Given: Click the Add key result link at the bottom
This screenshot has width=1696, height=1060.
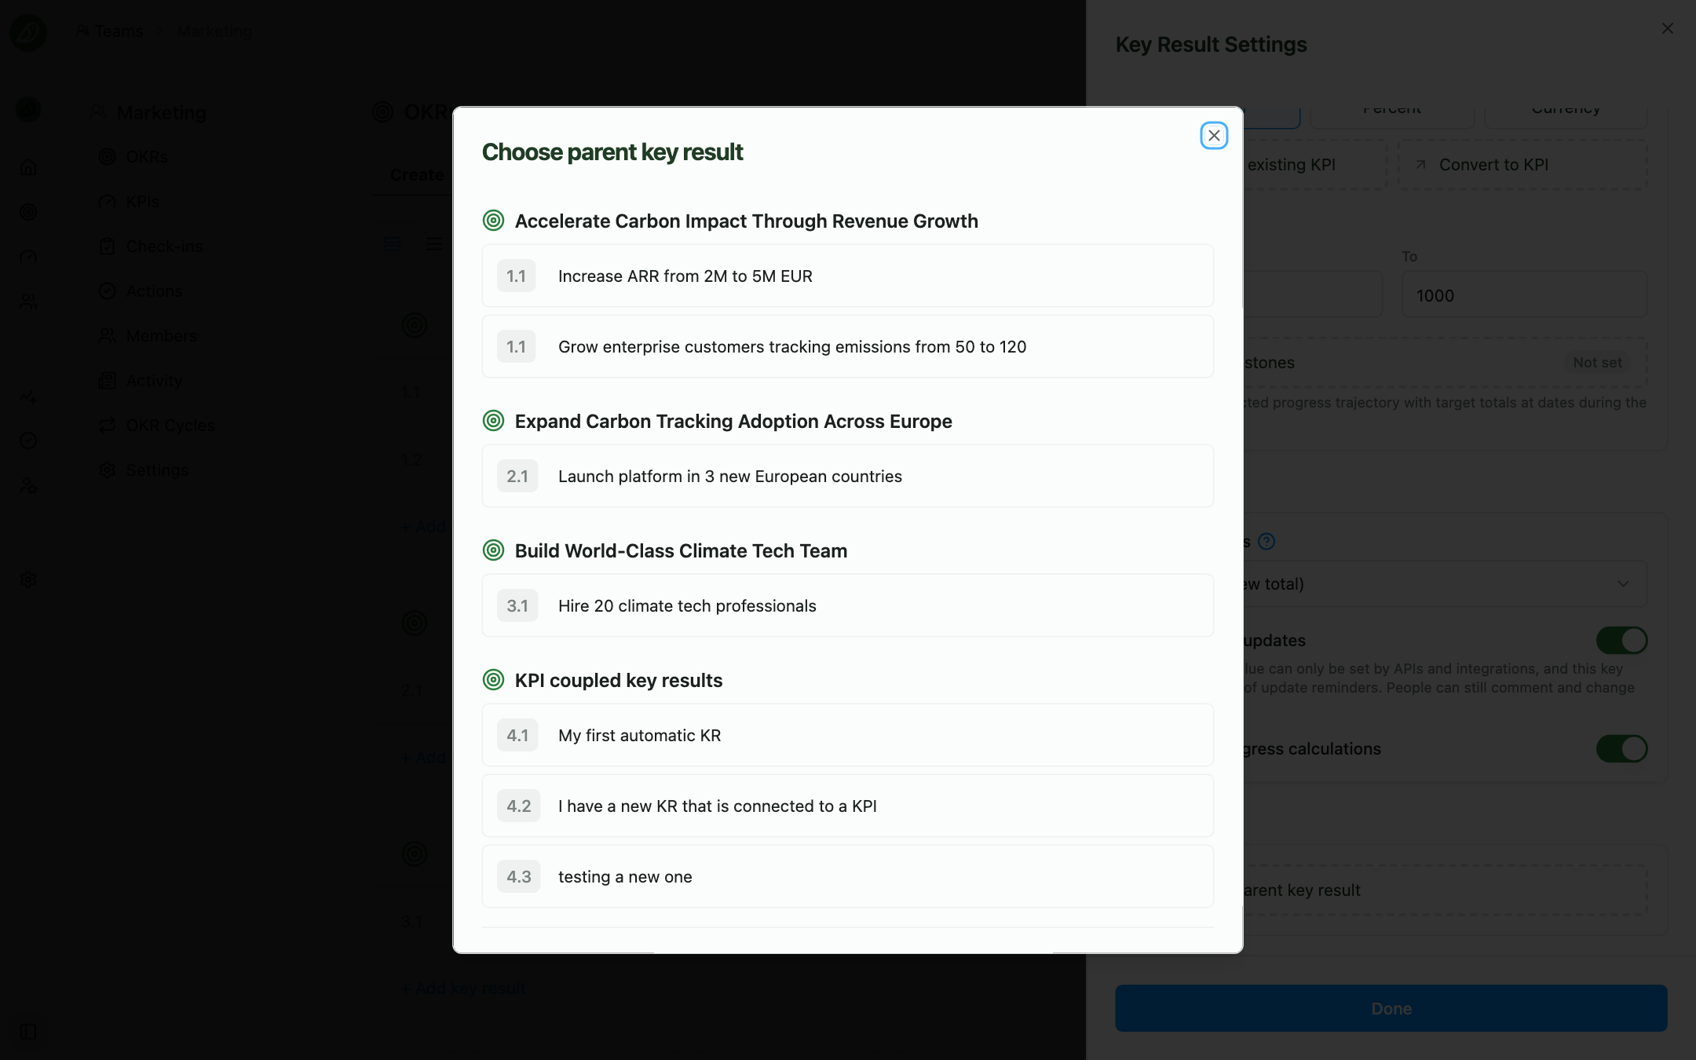Looking at the screenshot, I should 464,989.
